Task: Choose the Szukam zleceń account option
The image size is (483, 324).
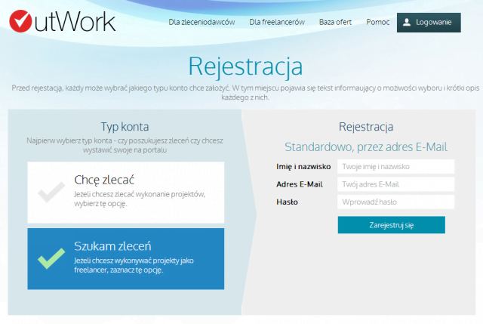Action: (126, 258)
